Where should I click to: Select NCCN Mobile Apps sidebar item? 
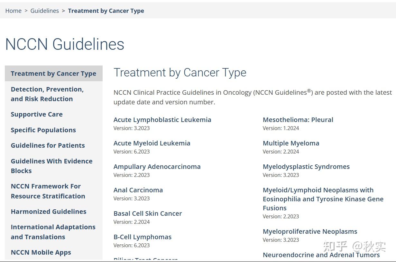pos(41,252)
